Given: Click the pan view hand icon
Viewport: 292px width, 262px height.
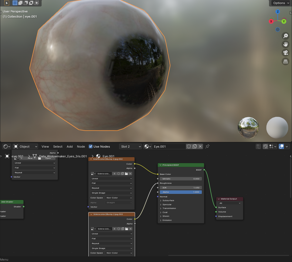Looking at the screenshot, I should (286, 44).
